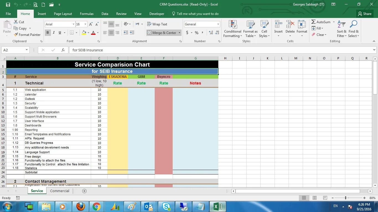The image size is (378, 212).
Task: Click the Firefox icon in the taskbar
Action: click(80, 206)
